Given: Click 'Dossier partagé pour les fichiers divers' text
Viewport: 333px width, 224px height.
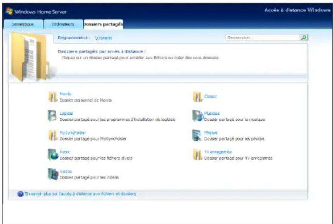Looking at the screenshot, I should point(96,158).
